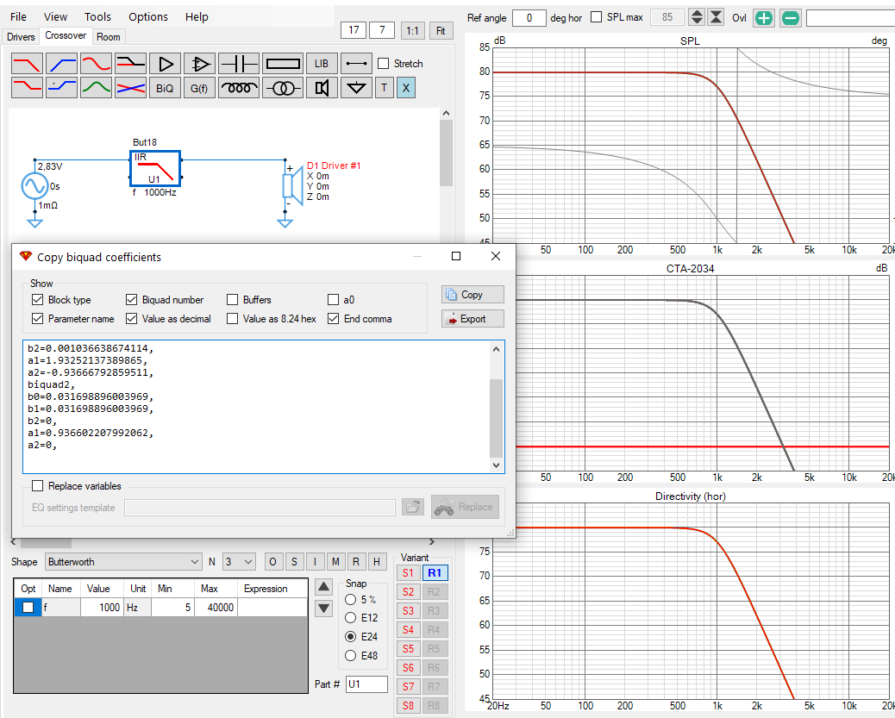895x718 pixels.
Task: Click the schematic scroll up arrow
Action: pos(447,113)
